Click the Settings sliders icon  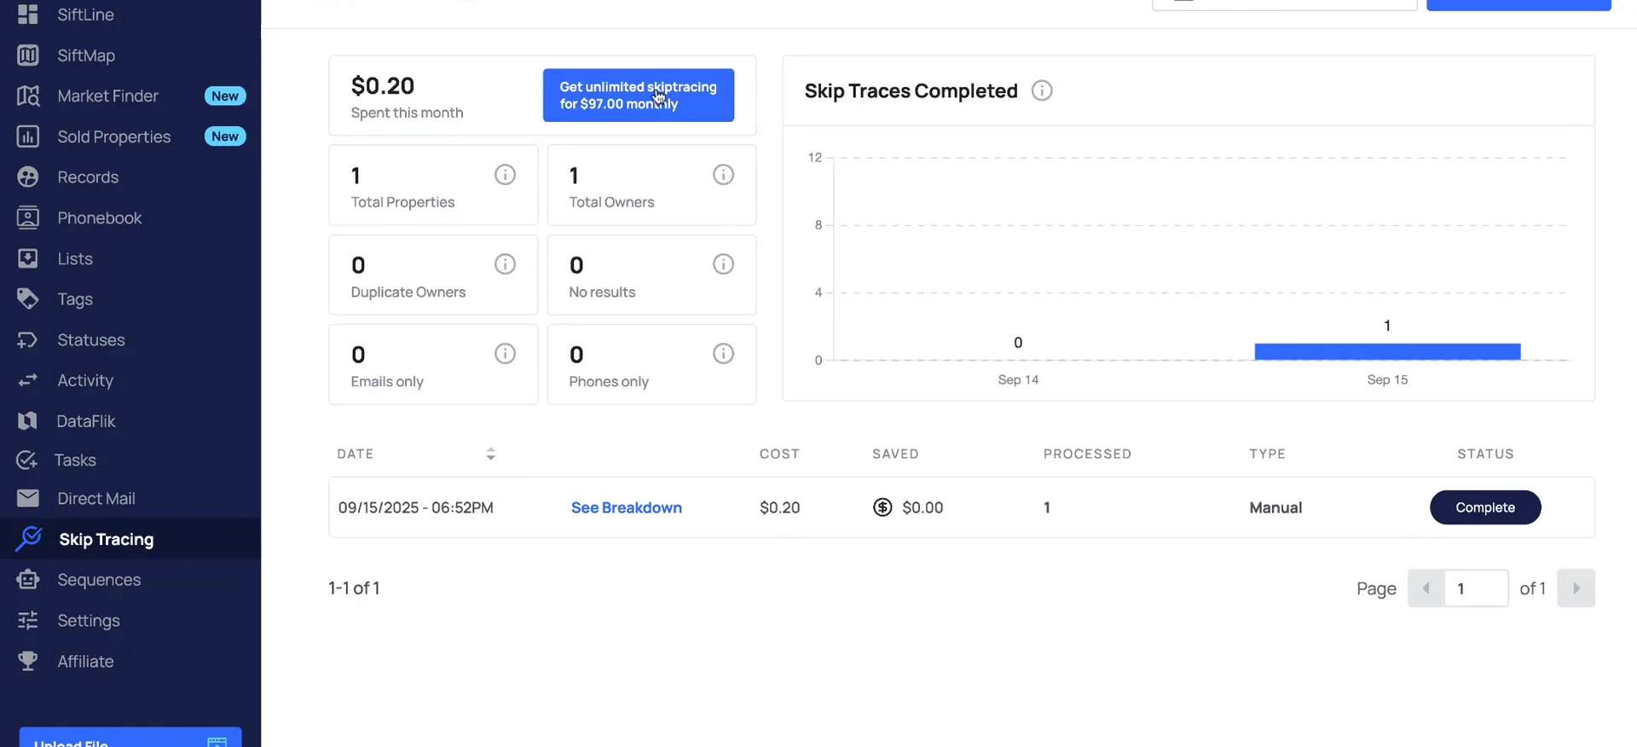(x=28, y=621)
